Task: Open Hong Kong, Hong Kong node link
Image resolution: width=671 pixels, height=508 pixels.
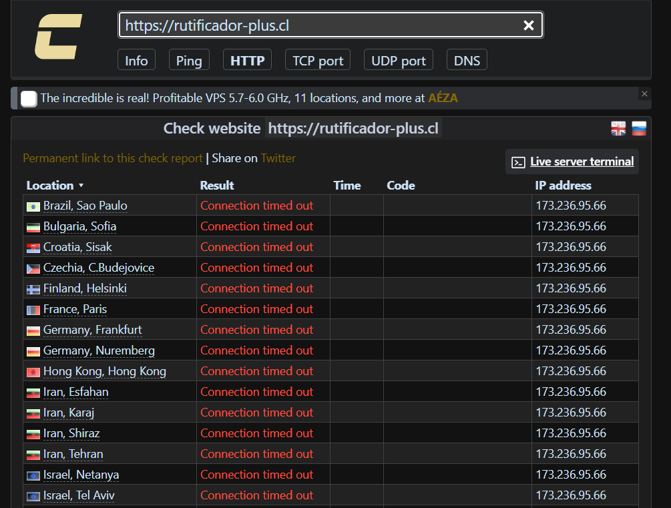Action: click(104, 371)
